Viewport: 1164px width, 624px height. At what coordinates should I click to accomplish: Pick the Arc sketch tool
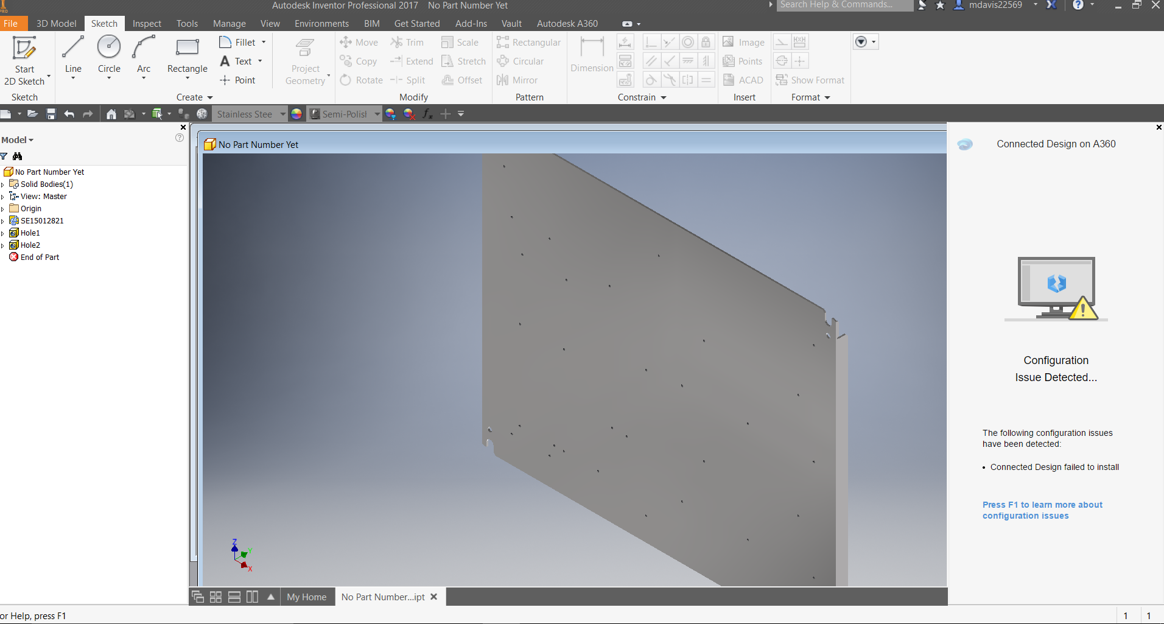(144, 47)
